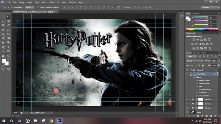Open the Normal blend mode dropdown
The height and width of the screenshot is (124, 221).
pyautogui.click(x=194, y=61)
